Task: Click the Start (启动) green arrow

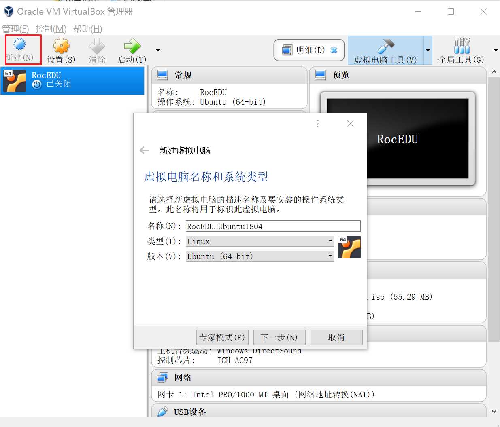Action: click(132, 46)
